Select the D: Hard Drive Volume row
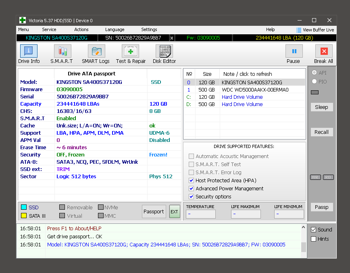This screenshot has height=273, width=350. [244, 104]
